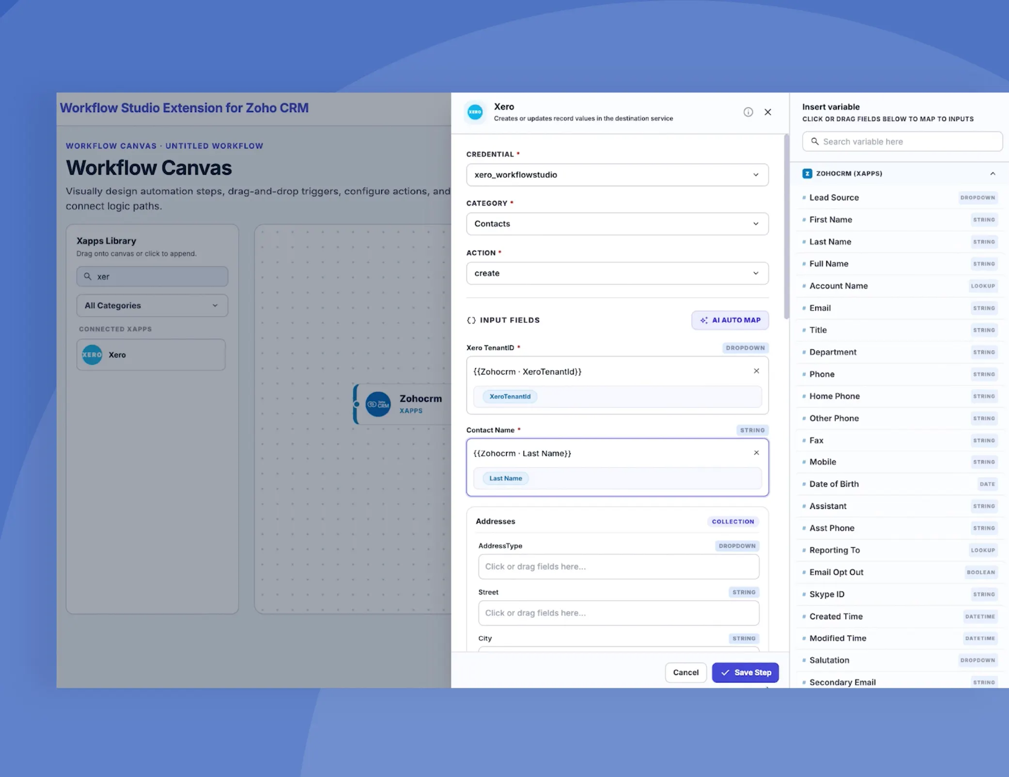Click the AI Auto Map button

tap(730, 320)
